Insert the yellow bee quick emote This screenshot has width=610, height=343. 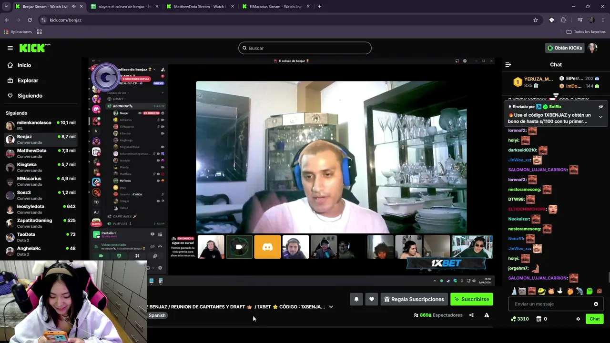click(541, 291)
